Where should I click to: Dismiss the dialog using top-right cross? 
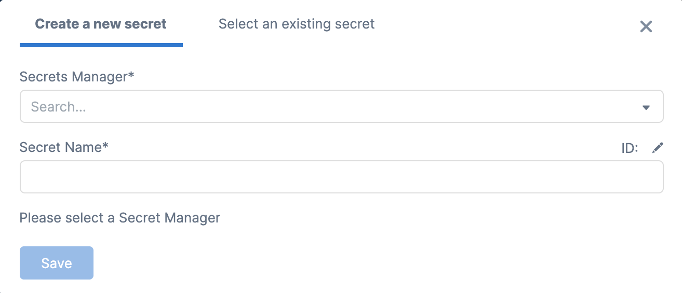point(646,26)
